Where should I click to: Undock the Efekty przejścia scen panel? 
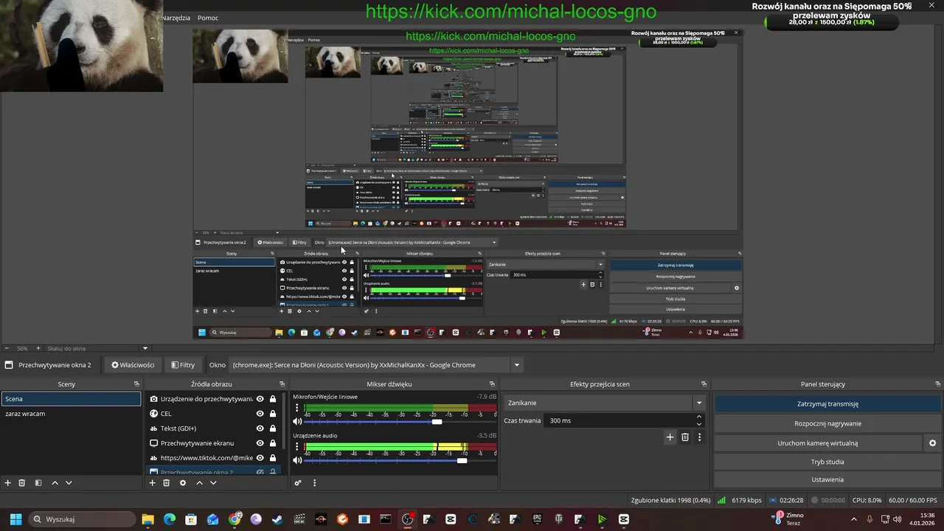pyautogui.click(x=704, y=384)
